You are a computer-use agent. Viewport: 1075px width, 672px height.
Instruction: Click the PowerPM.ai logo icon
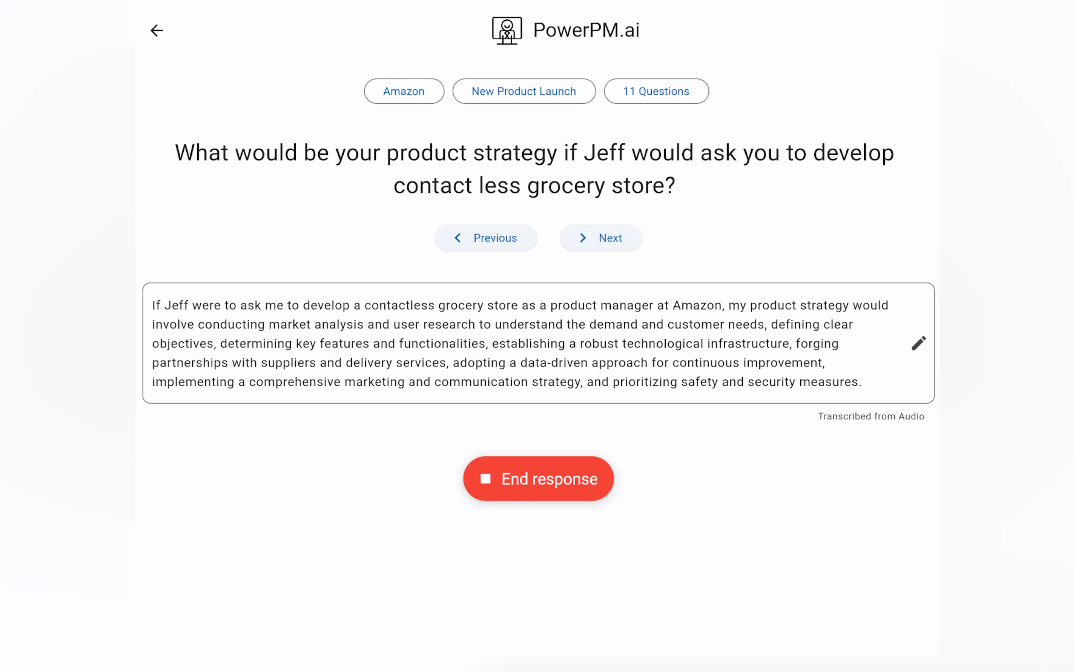click(x=507, y=30)
